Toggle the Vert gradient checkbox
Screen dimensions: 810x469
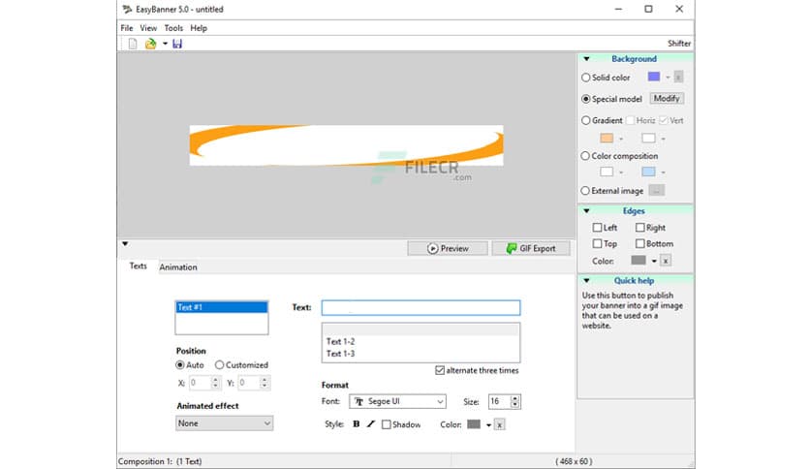coord(664,120)
